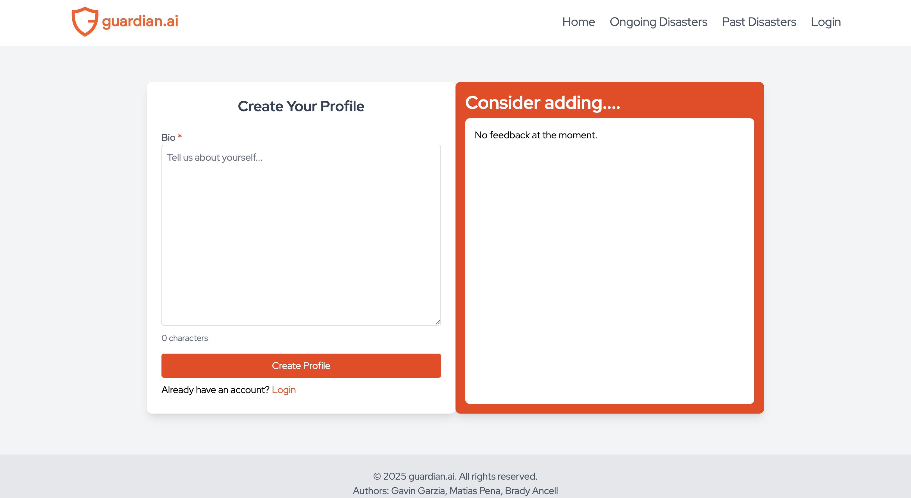Click the copyright line in footer

pos(455,476)
